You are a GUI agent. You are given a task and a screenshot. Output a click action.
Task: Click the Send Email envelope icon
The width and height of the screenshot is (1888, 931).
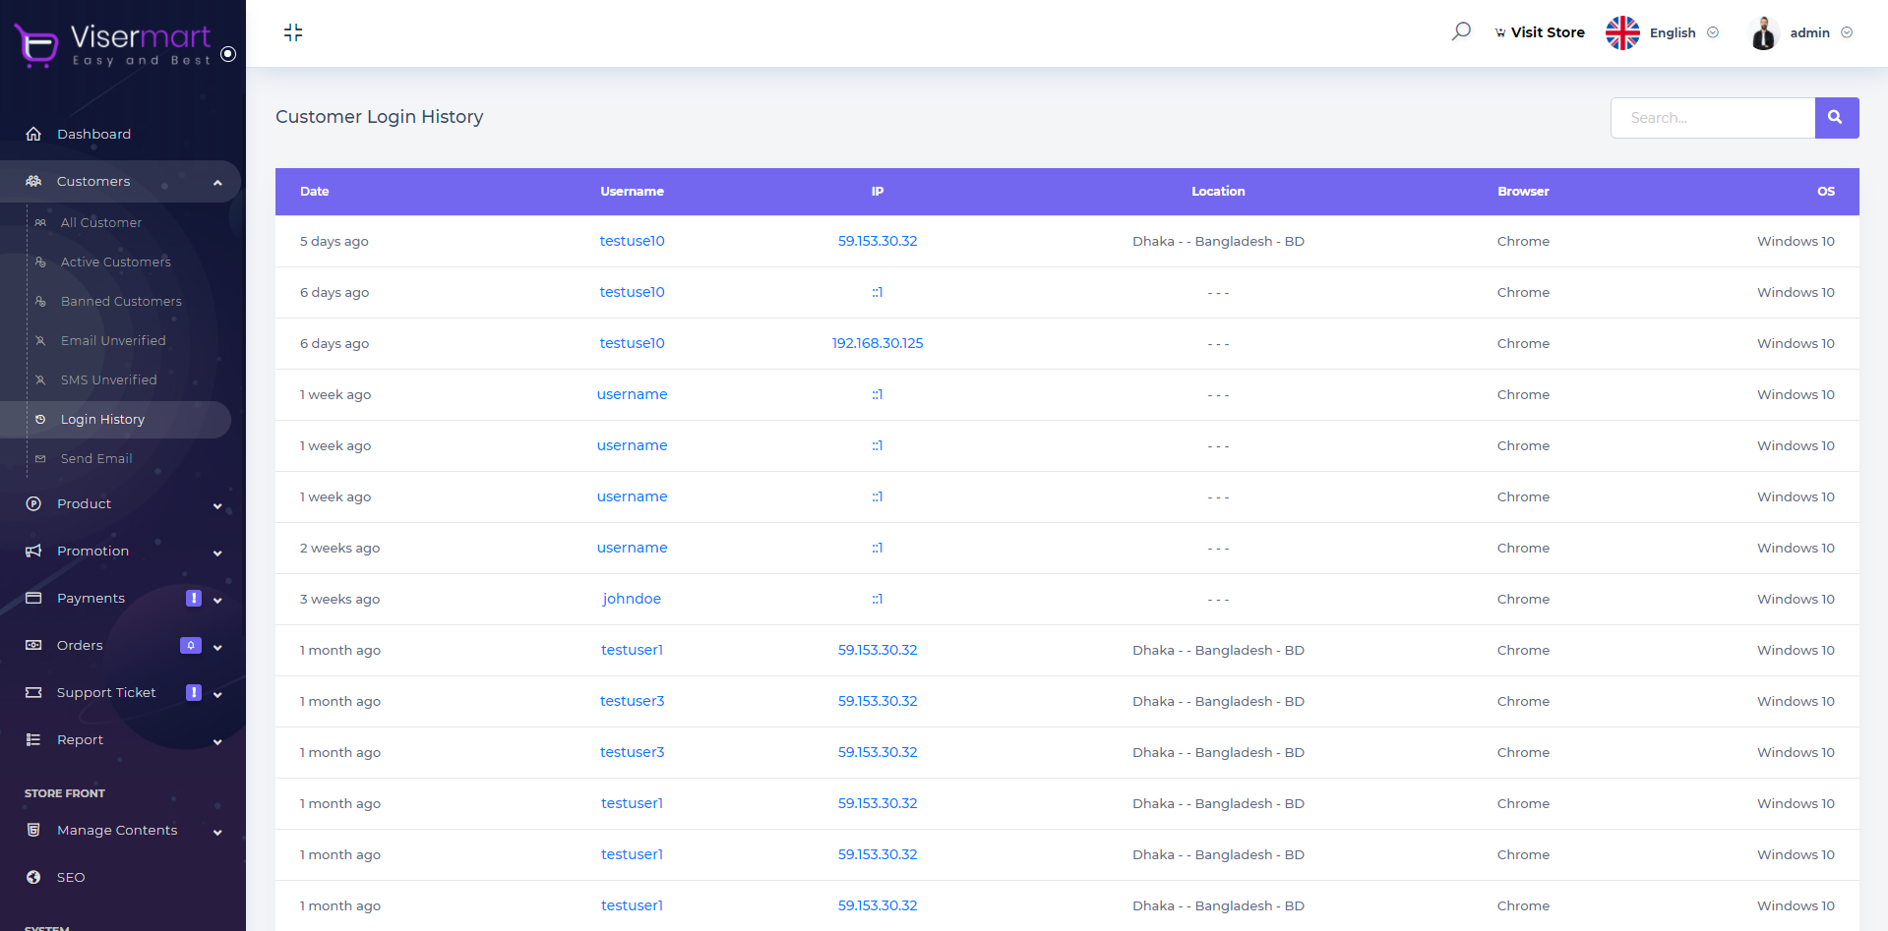[x=40, y=458]
